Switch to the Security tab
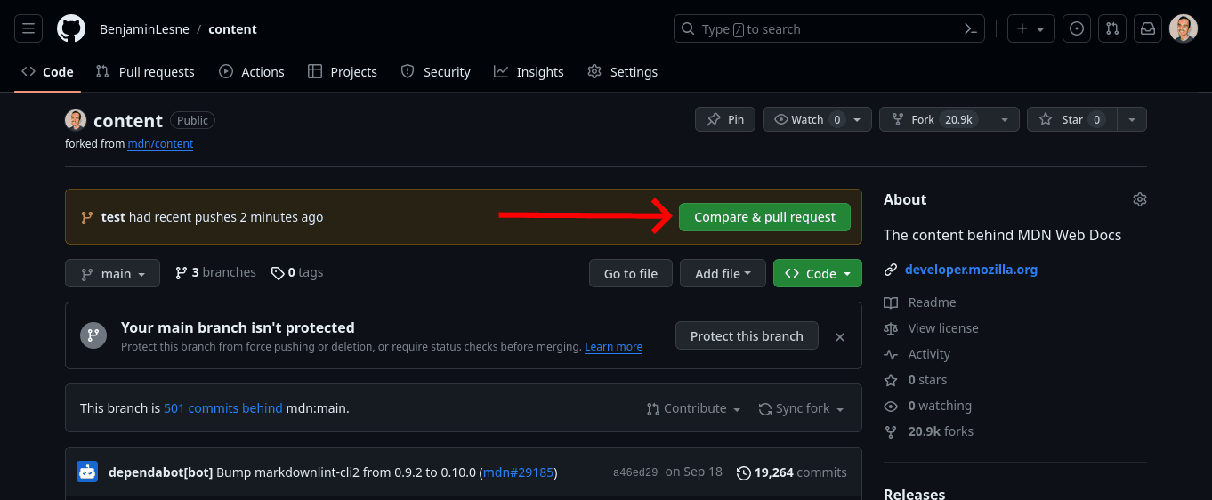Image resolution: width=1212 pixels, height=500 pixels. pos(436,72)
